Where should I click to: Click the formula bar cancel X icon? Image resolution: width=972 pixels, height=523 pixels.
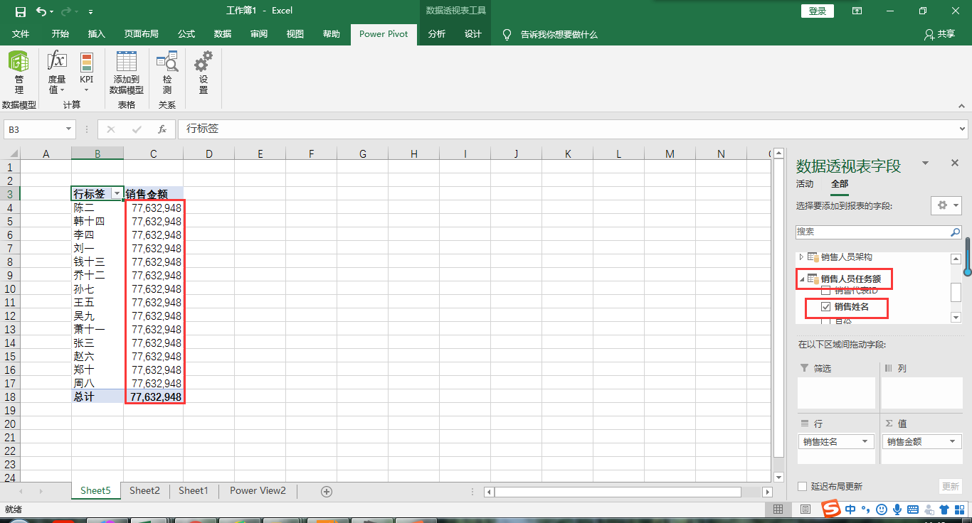111,129
